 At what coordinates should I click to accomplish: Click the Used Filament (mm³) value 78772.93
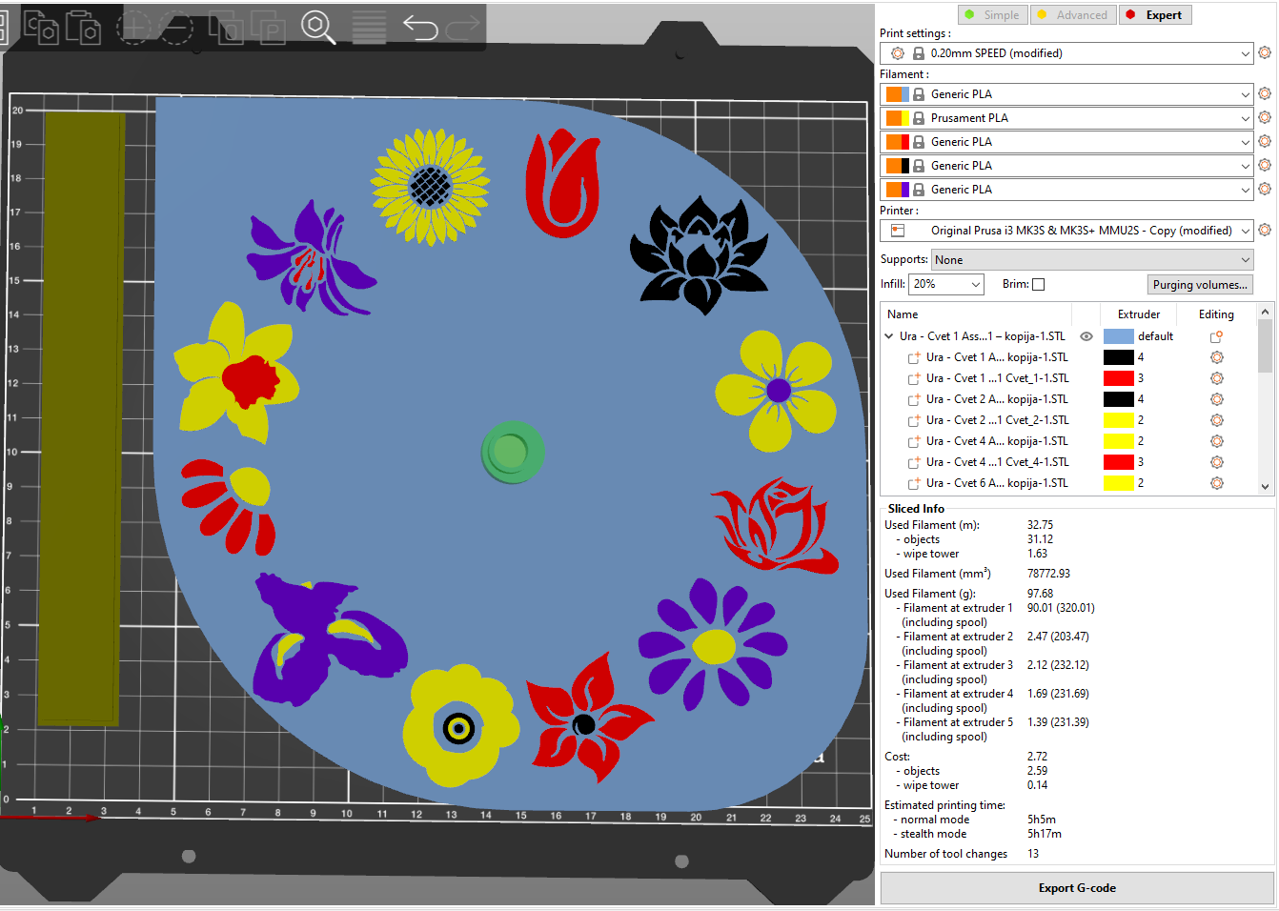click(x=1048, y=574)
